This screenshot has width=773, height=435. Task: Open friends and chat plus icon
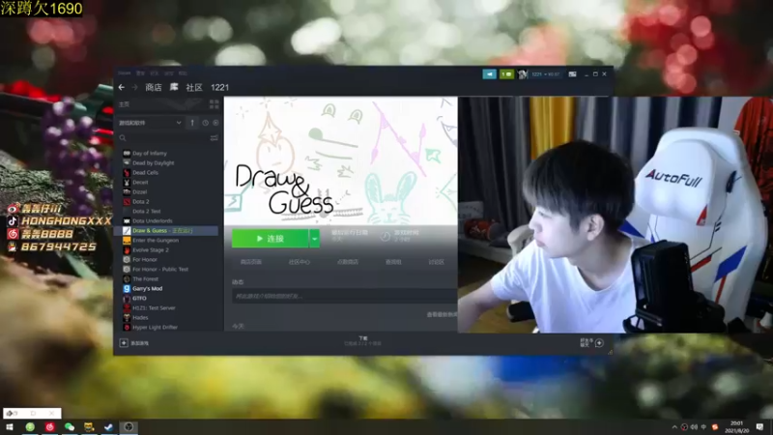pos(599,343)
